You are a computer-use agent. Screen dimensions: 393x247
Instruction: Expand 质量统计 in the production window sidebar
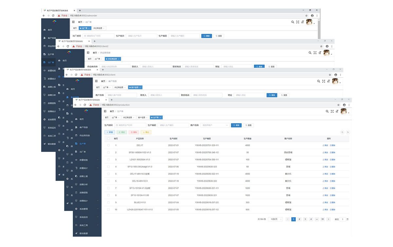(87, 168)
